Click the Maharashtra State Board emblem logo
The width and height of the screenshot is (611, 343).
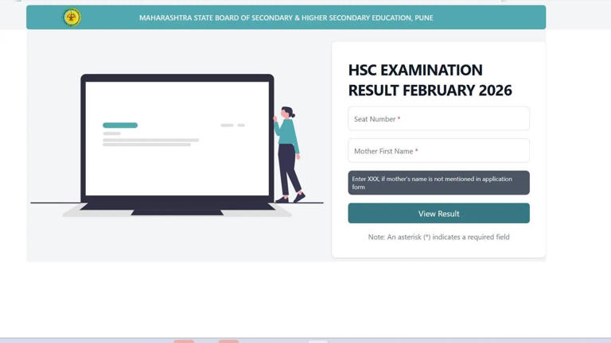tap(72, 17)
